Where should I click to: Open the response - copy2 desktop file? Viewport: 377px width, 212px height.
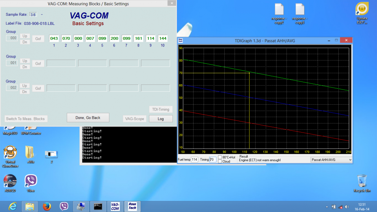pyautogui.click(x=279, y=14)
